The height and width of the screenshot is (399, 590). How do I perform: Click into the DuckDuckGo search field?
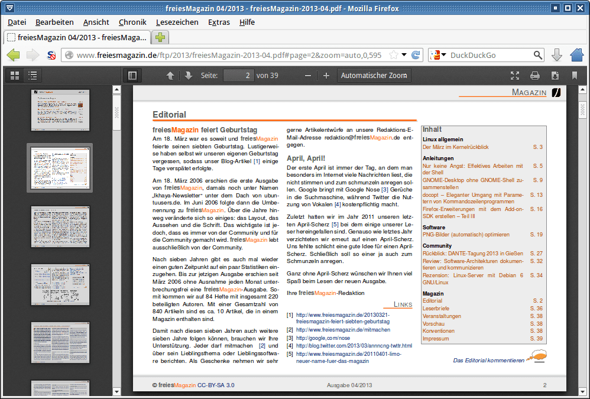(x=490, y=56)
